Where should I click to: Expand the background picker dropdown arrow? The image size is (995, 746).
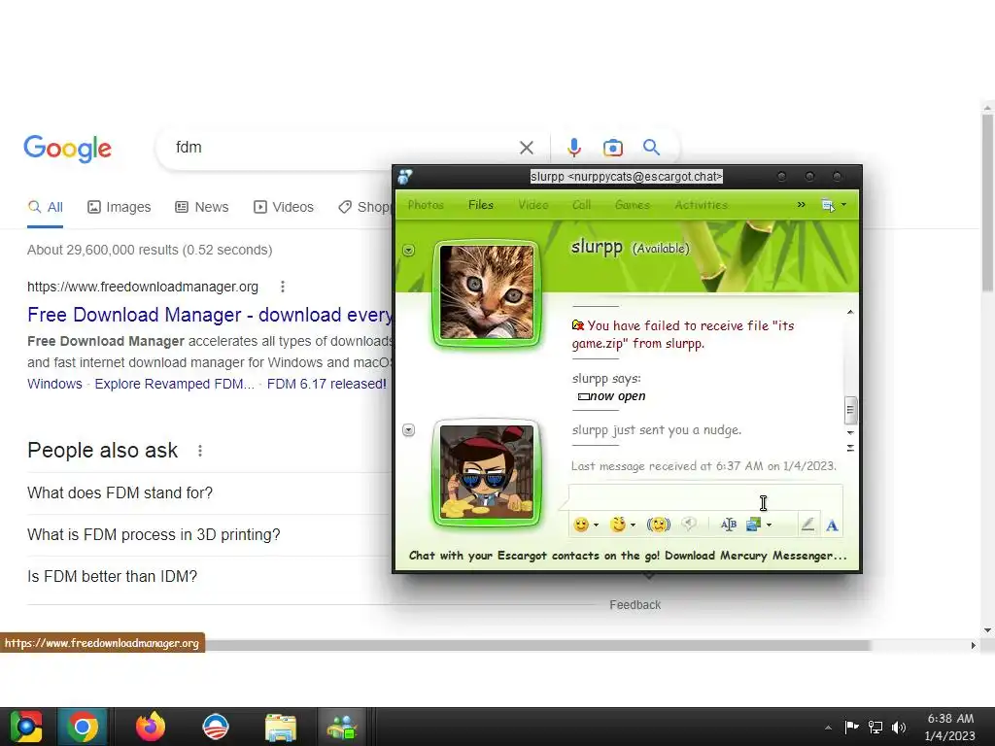pyautogui.click(x=770, y=526)
